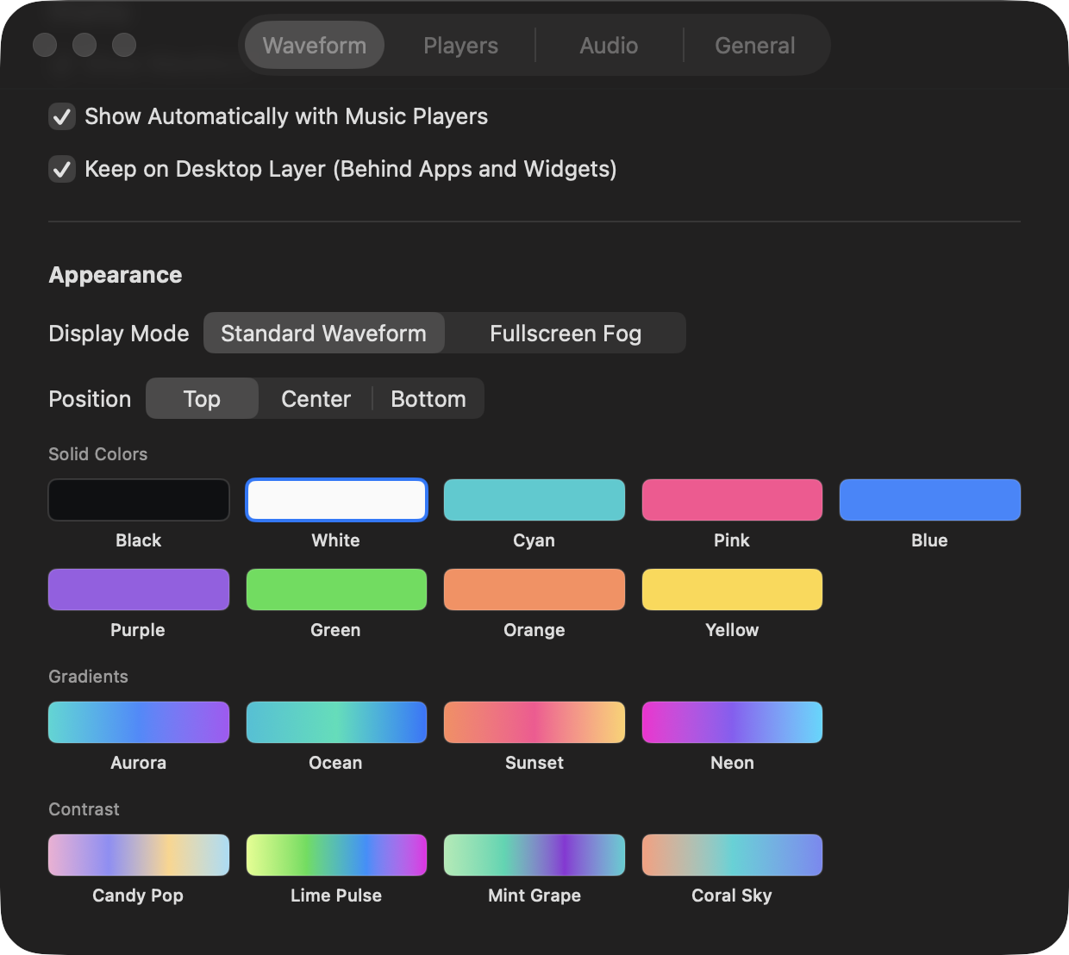Uncheck Keep on Desktop Layer checkbox

tap(62, 169)
